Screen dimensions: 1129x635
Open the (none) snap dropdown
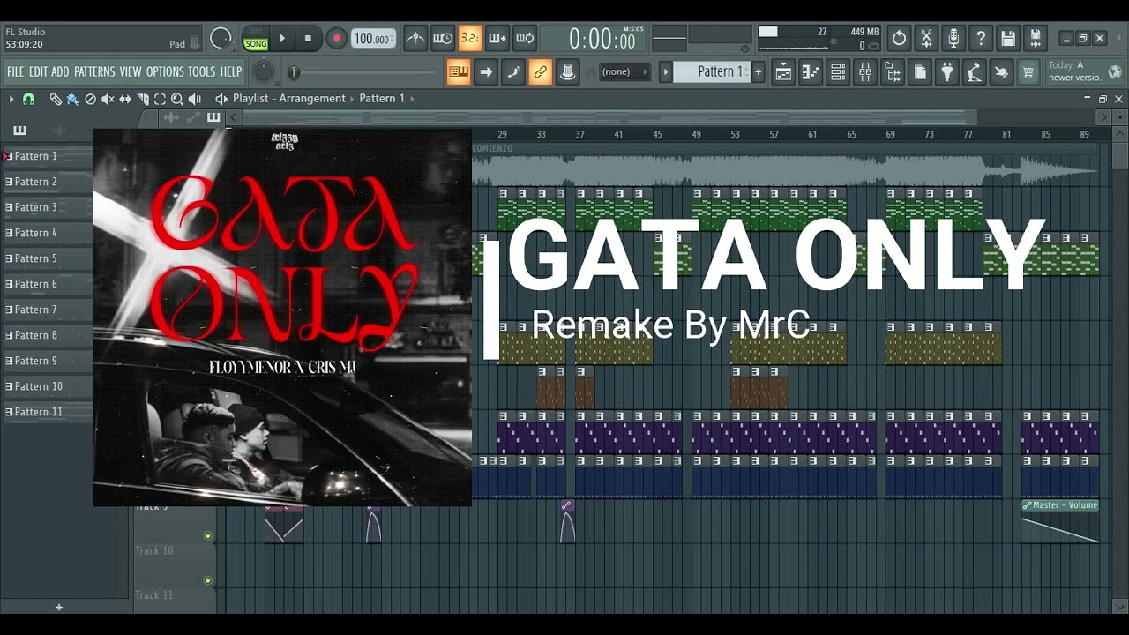pos(625,72)
